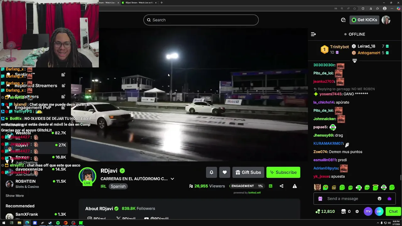Open the IRL category link

tap(103, 186)
